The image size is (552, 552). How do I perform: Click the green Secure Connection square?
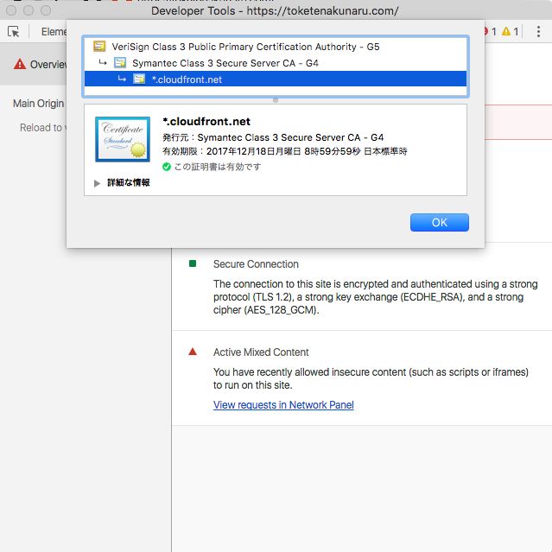tap(193, 263)
